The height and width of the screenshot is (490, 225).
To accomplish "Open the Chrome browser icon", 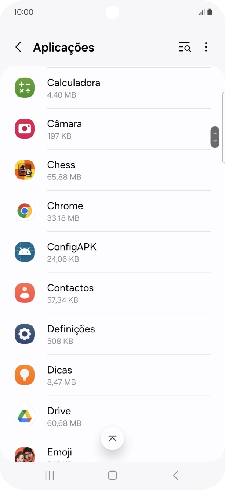I will click(24, 211).
